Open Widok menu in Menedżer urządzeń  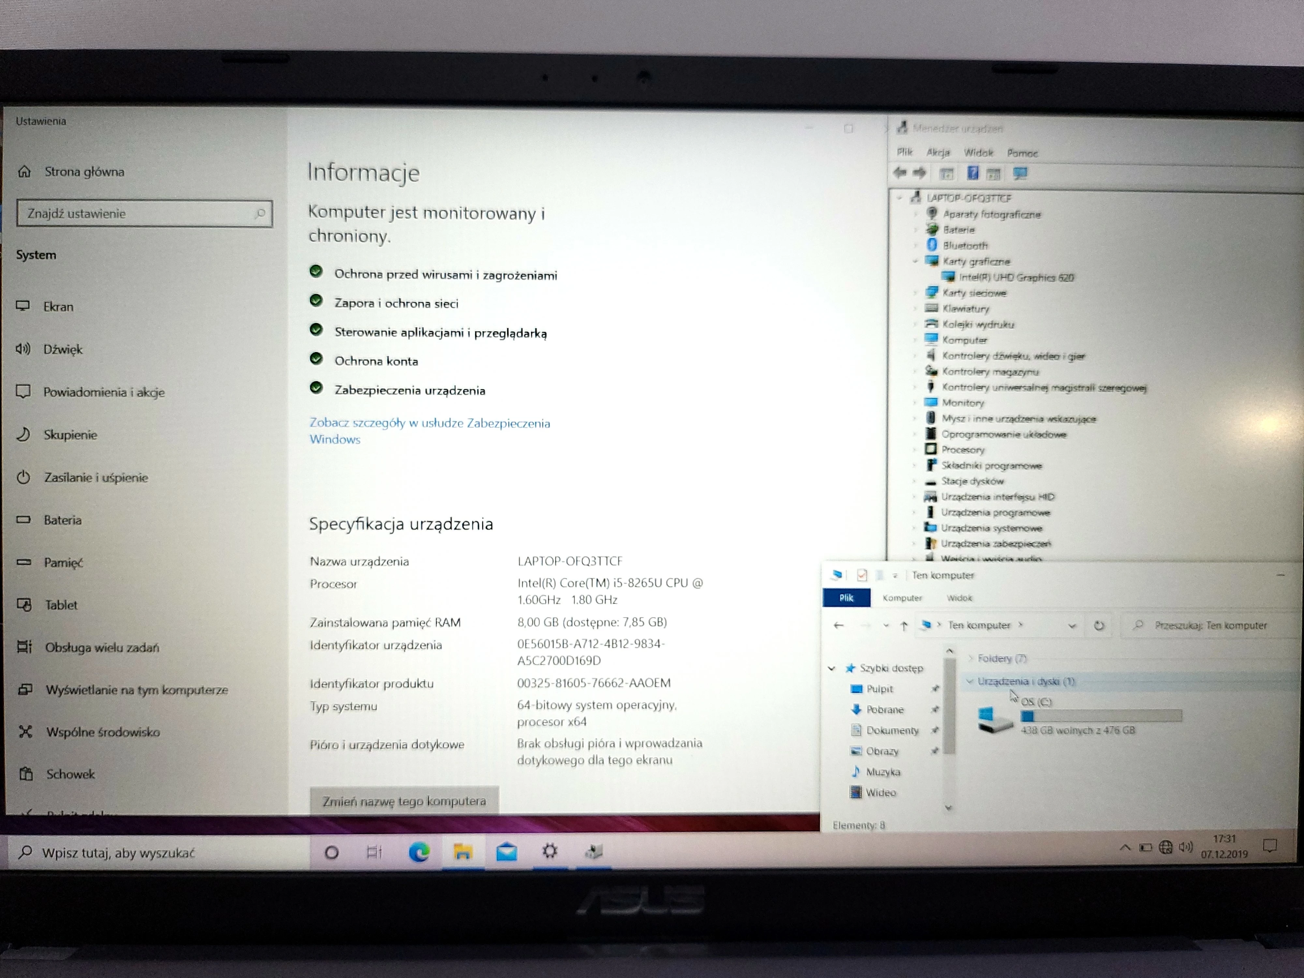[x=979, y=153]
